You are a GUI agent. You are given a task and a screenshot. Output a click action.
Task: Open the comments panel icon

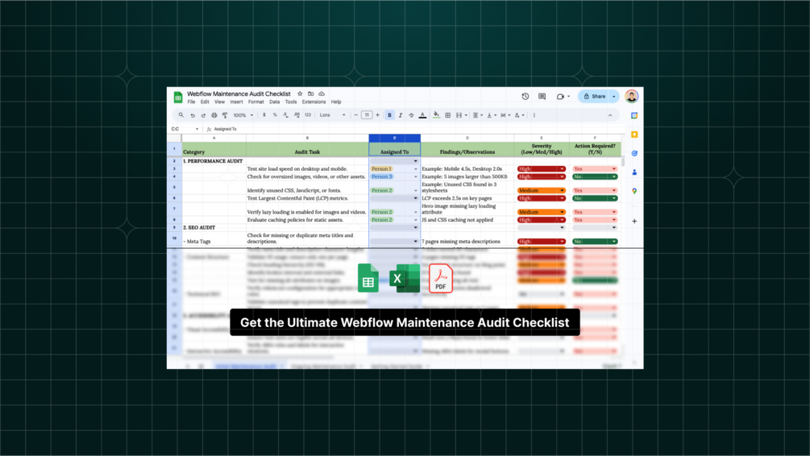point(542,97)
